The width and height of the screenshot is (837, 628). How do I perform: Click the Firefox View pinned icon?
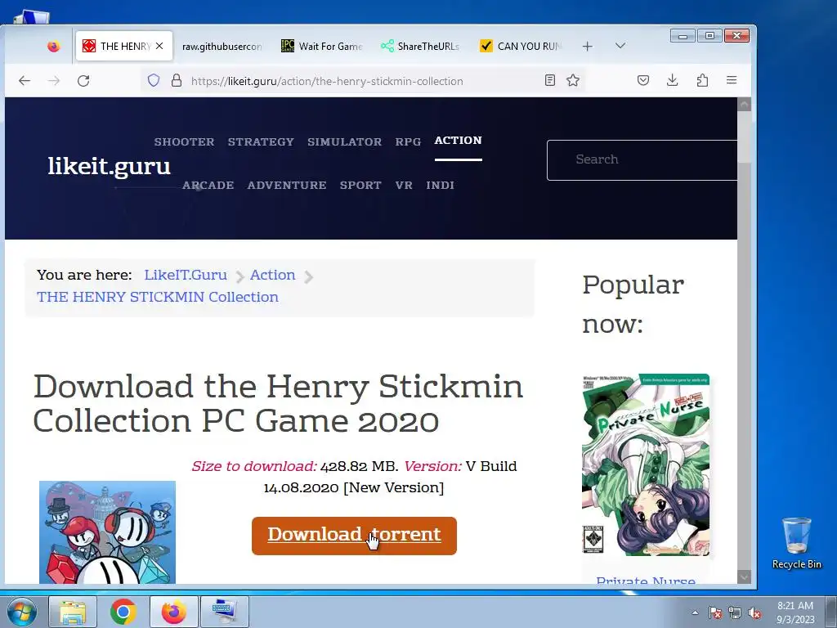point(53,47)
